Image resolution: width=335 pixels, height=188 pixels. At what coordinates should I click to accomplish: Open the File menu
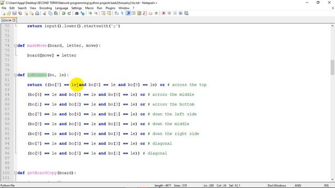[x=4, y=8]
